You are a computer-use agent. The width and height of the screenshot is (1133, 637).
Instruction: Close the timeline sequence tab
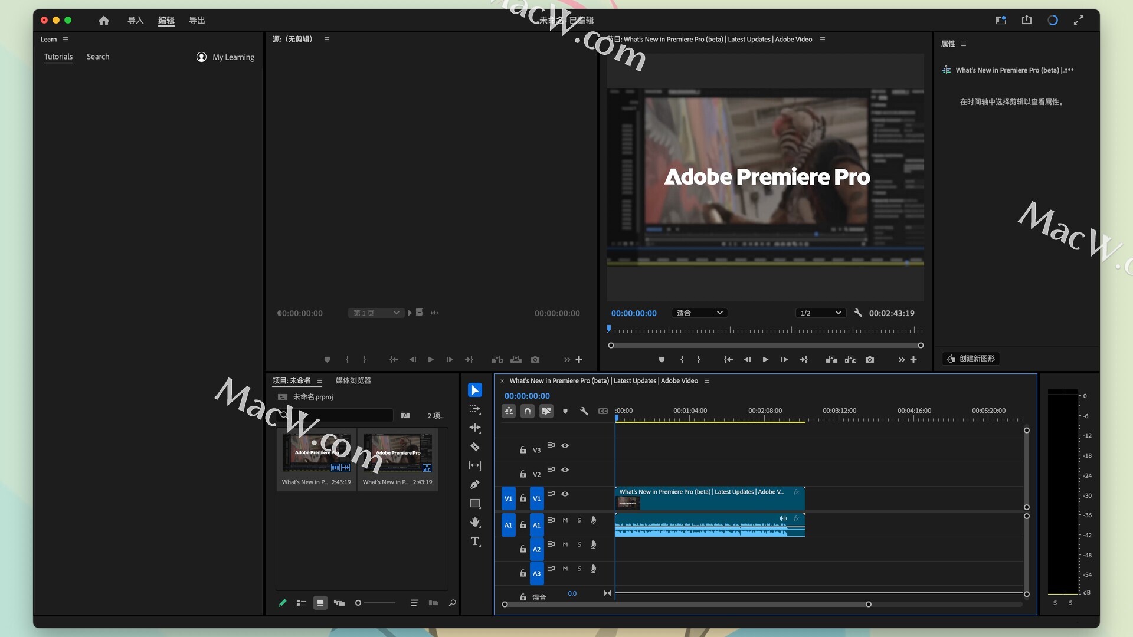502,381
